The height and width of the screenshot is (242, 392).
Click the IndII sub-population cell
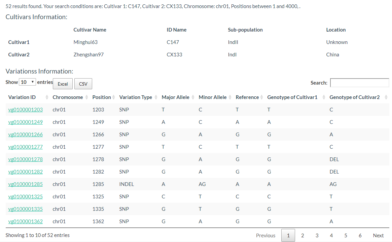point(233,42)
